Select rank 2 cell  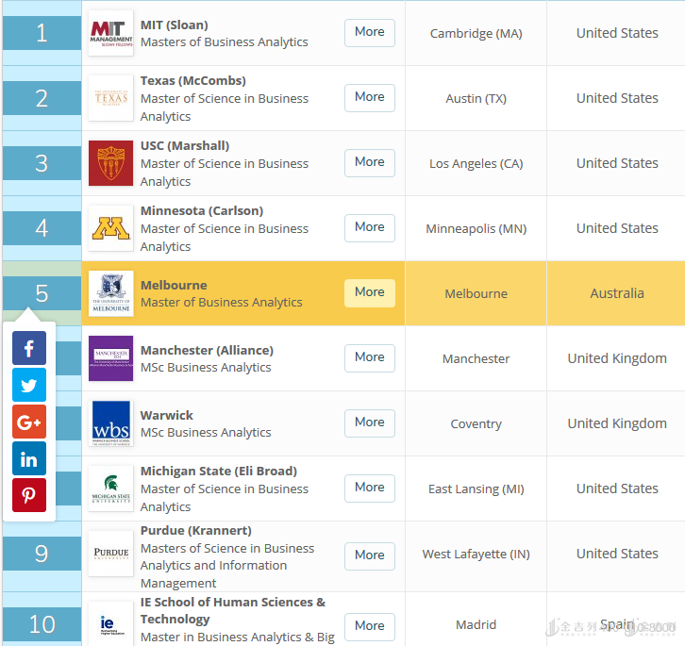[x=42, y=98]
